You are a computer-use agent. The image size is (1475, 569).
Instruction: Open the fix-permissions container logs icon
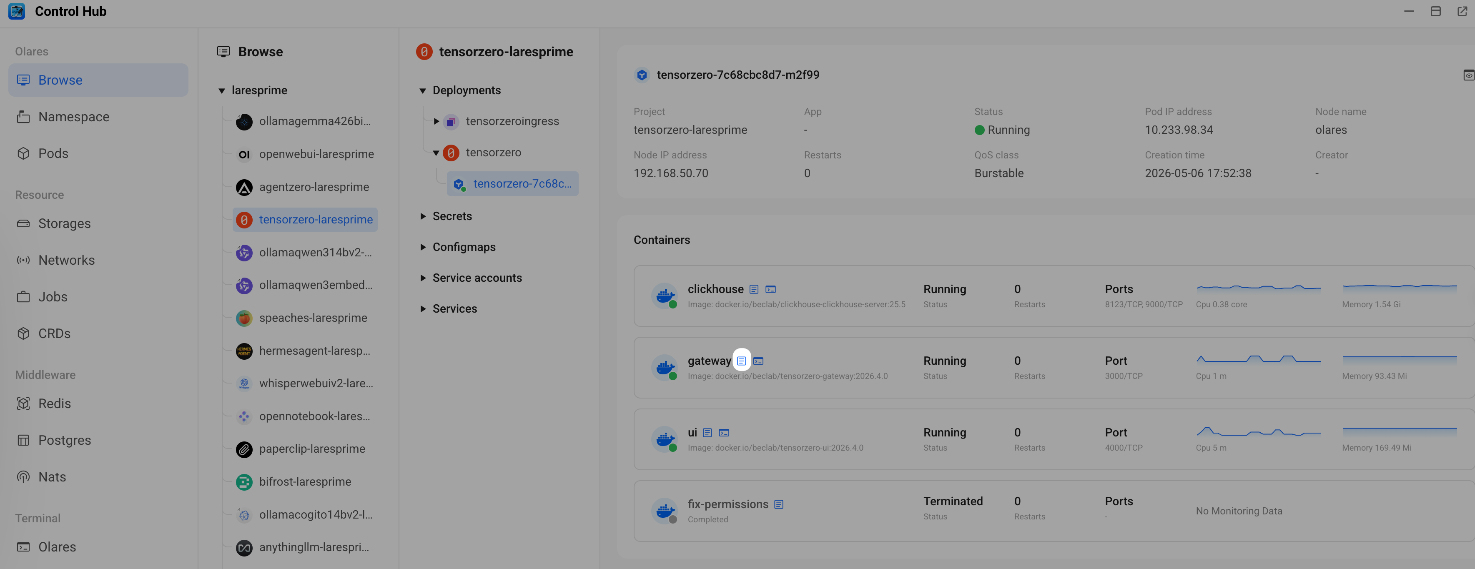point(779,504)
